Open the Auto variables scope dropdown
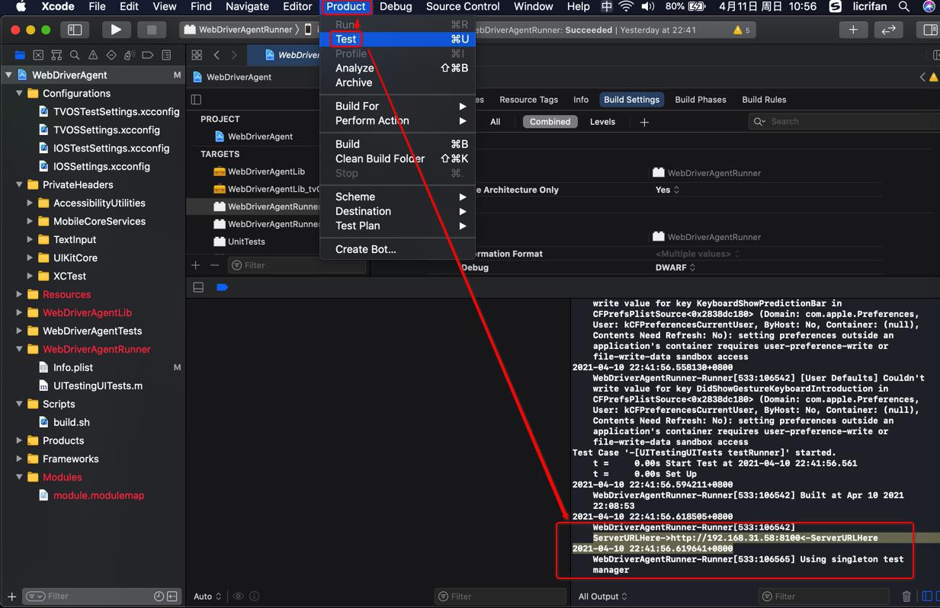Screen dimensions: 940x608 207,597
